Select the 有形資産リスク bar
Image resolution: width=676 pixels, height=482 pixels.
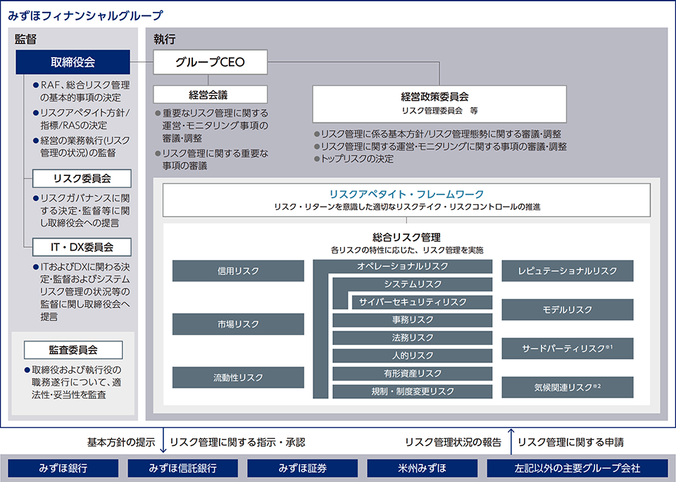413,374
